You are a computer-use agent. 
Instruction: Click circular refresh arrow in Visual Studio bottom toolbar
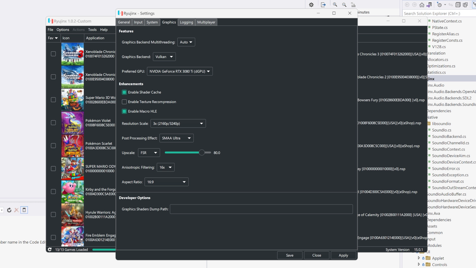[9, 210]
